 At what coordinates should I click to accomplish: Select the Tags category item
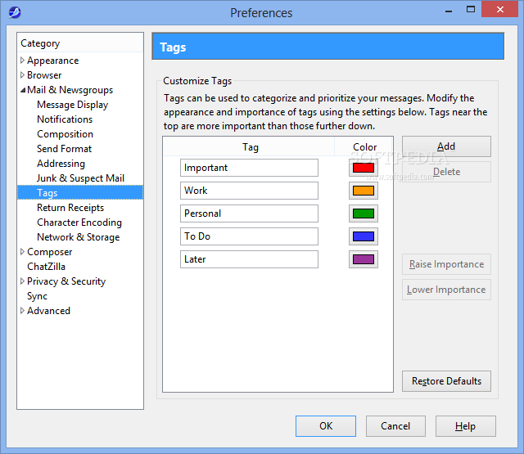80,192
